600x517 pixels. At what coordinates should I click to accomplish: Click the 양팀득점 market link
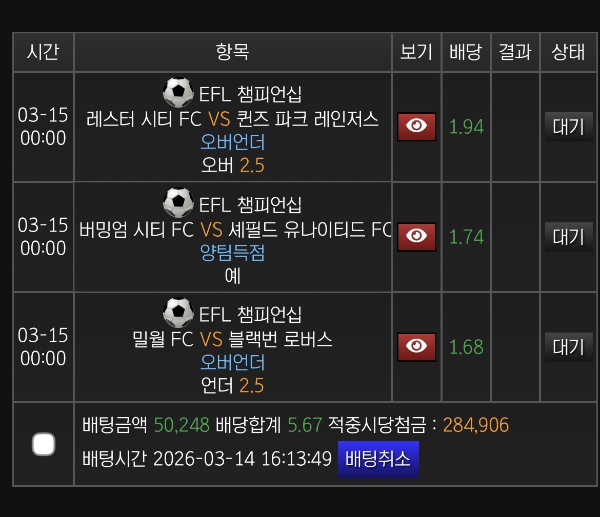(x=233, y=252)
